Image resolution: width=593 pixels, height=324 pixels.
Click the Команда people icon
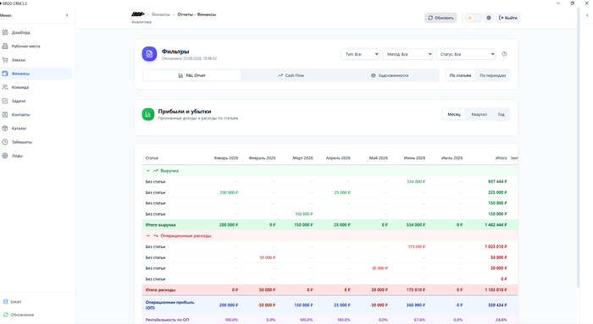(x=5, y=87)
